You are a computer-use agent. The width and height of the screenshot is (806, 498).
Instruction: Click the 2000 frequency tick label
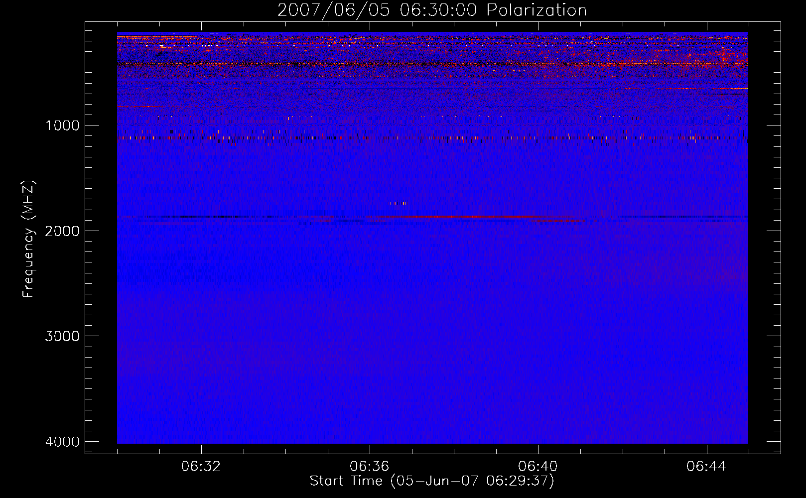point(62,231)
